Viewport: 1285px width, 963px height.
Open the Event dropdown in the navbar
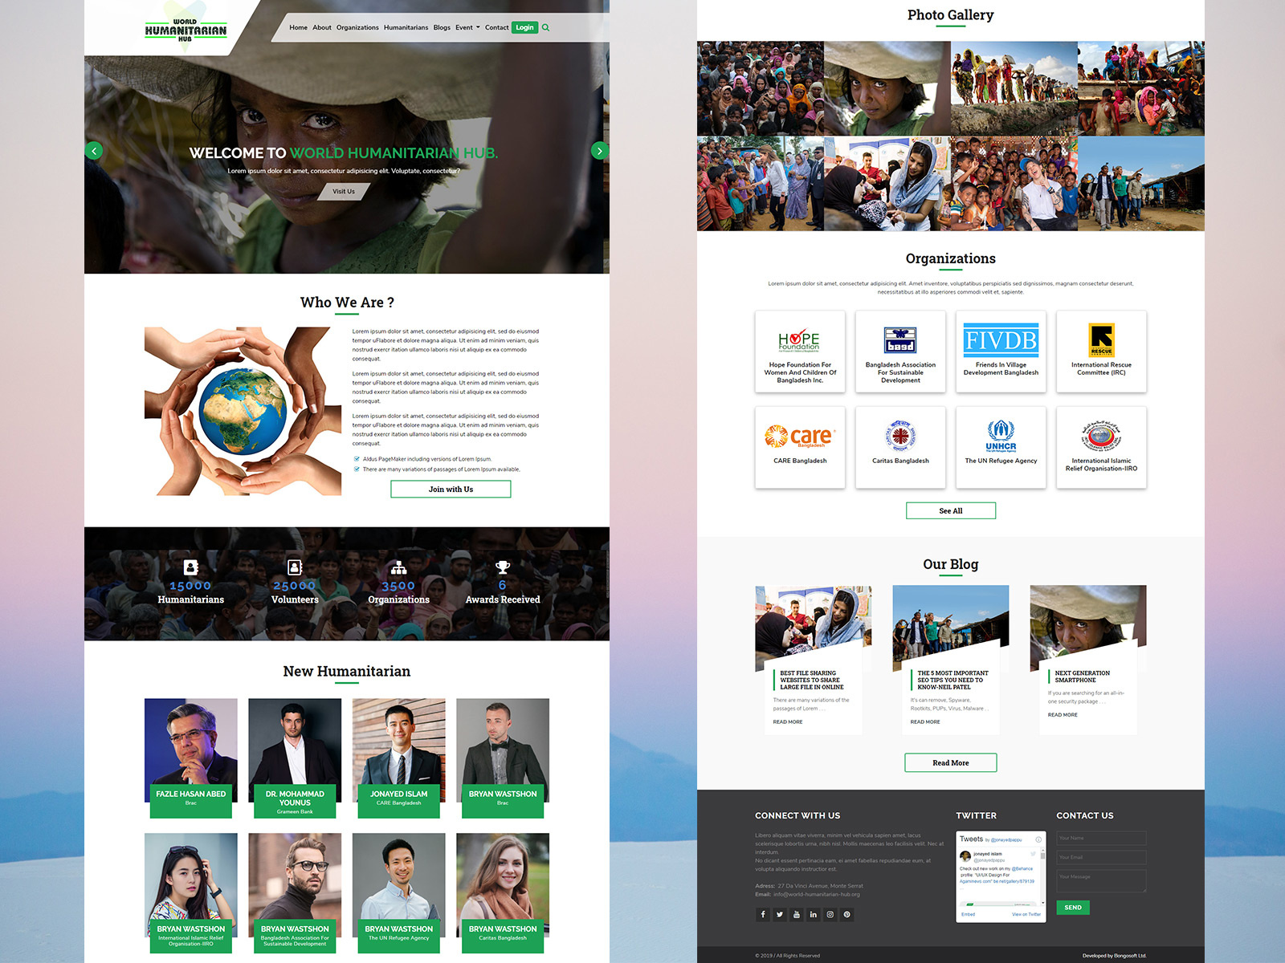tap(466, 26)
